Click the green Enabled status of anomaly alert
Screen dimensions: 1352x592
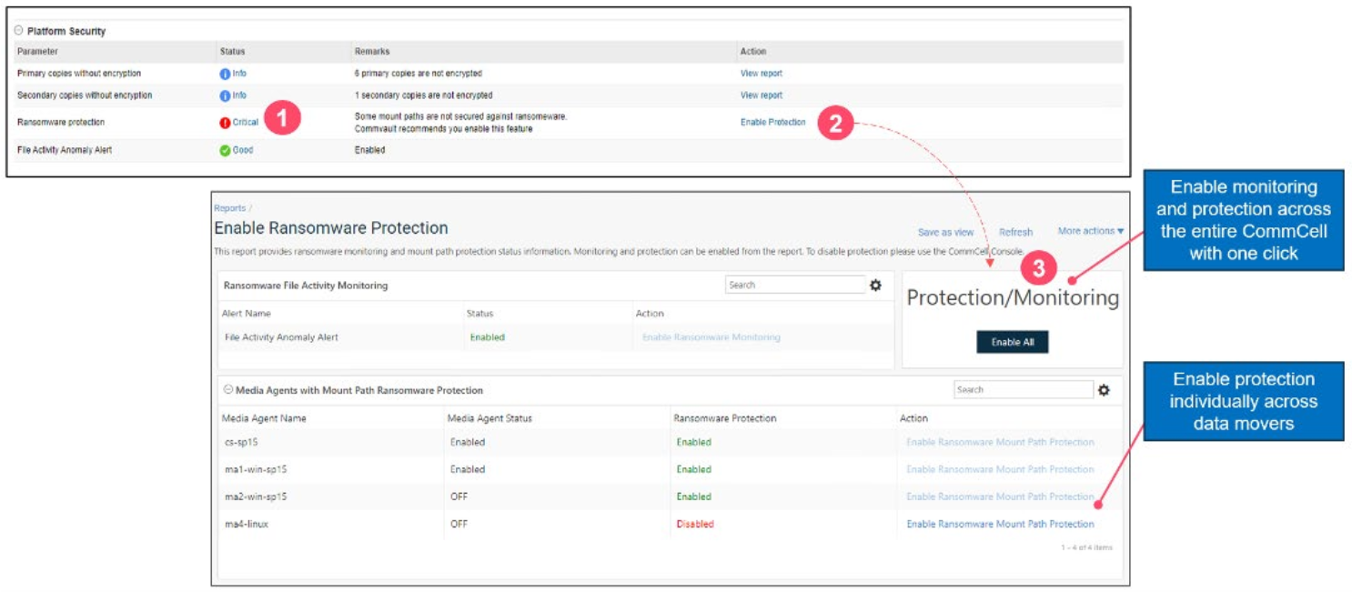[487, 337]
